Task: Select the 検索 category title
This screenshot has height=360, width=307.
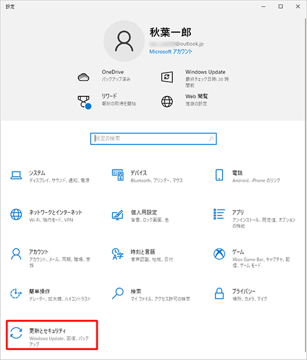Action: tap(136, 291)
